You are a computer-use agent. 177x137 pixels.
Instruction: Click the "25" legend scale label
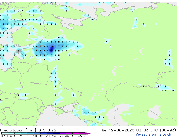(x=54, y=136)
